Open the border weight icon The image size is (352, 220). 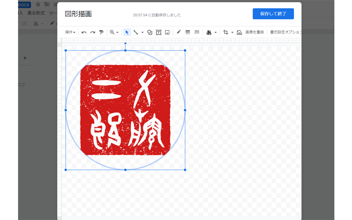(x=188, y=32)
